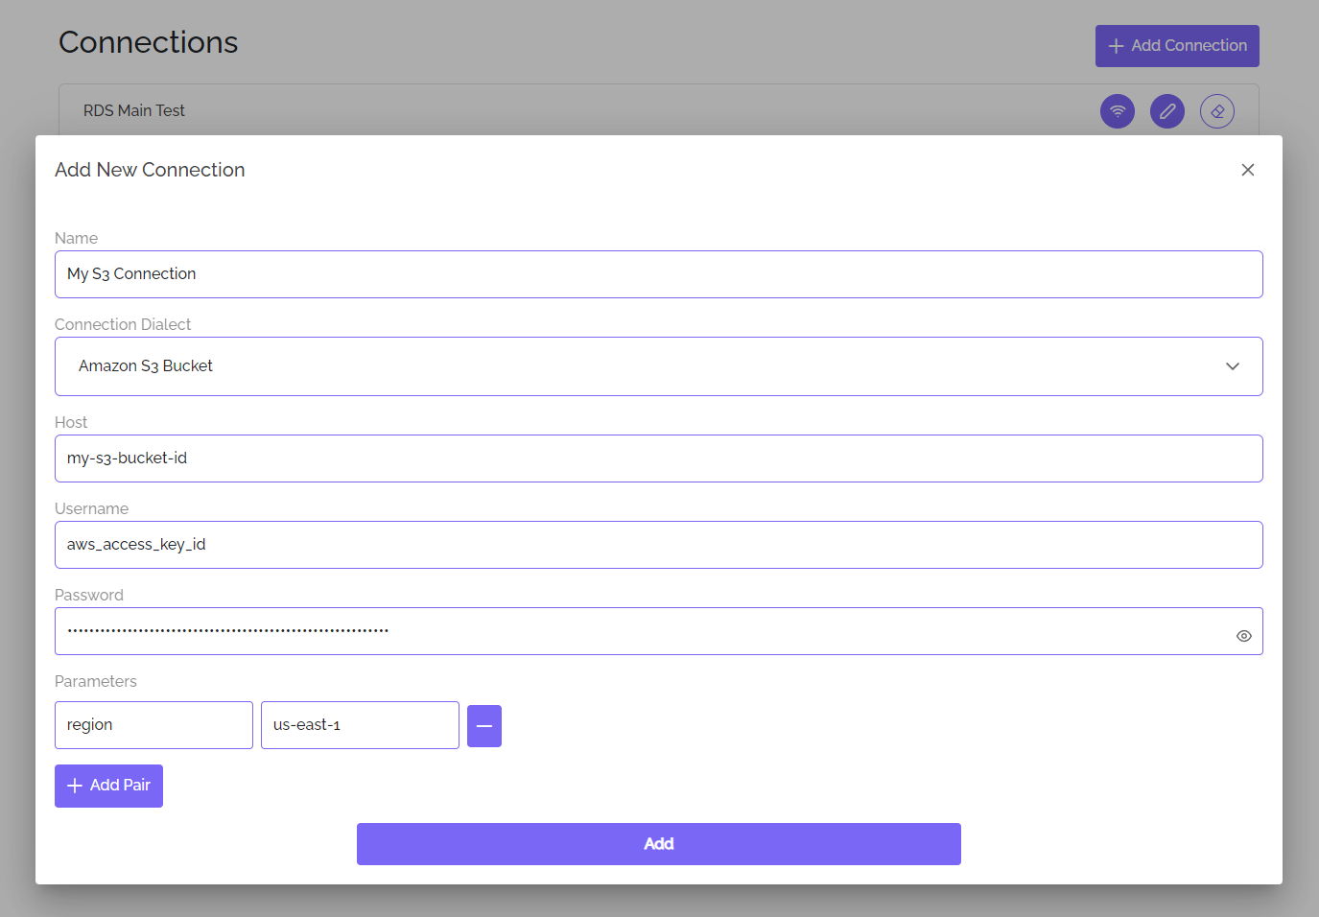Show the password with the eye icon
Screen dimensions: 1319x917
(x=1243, y=636)
